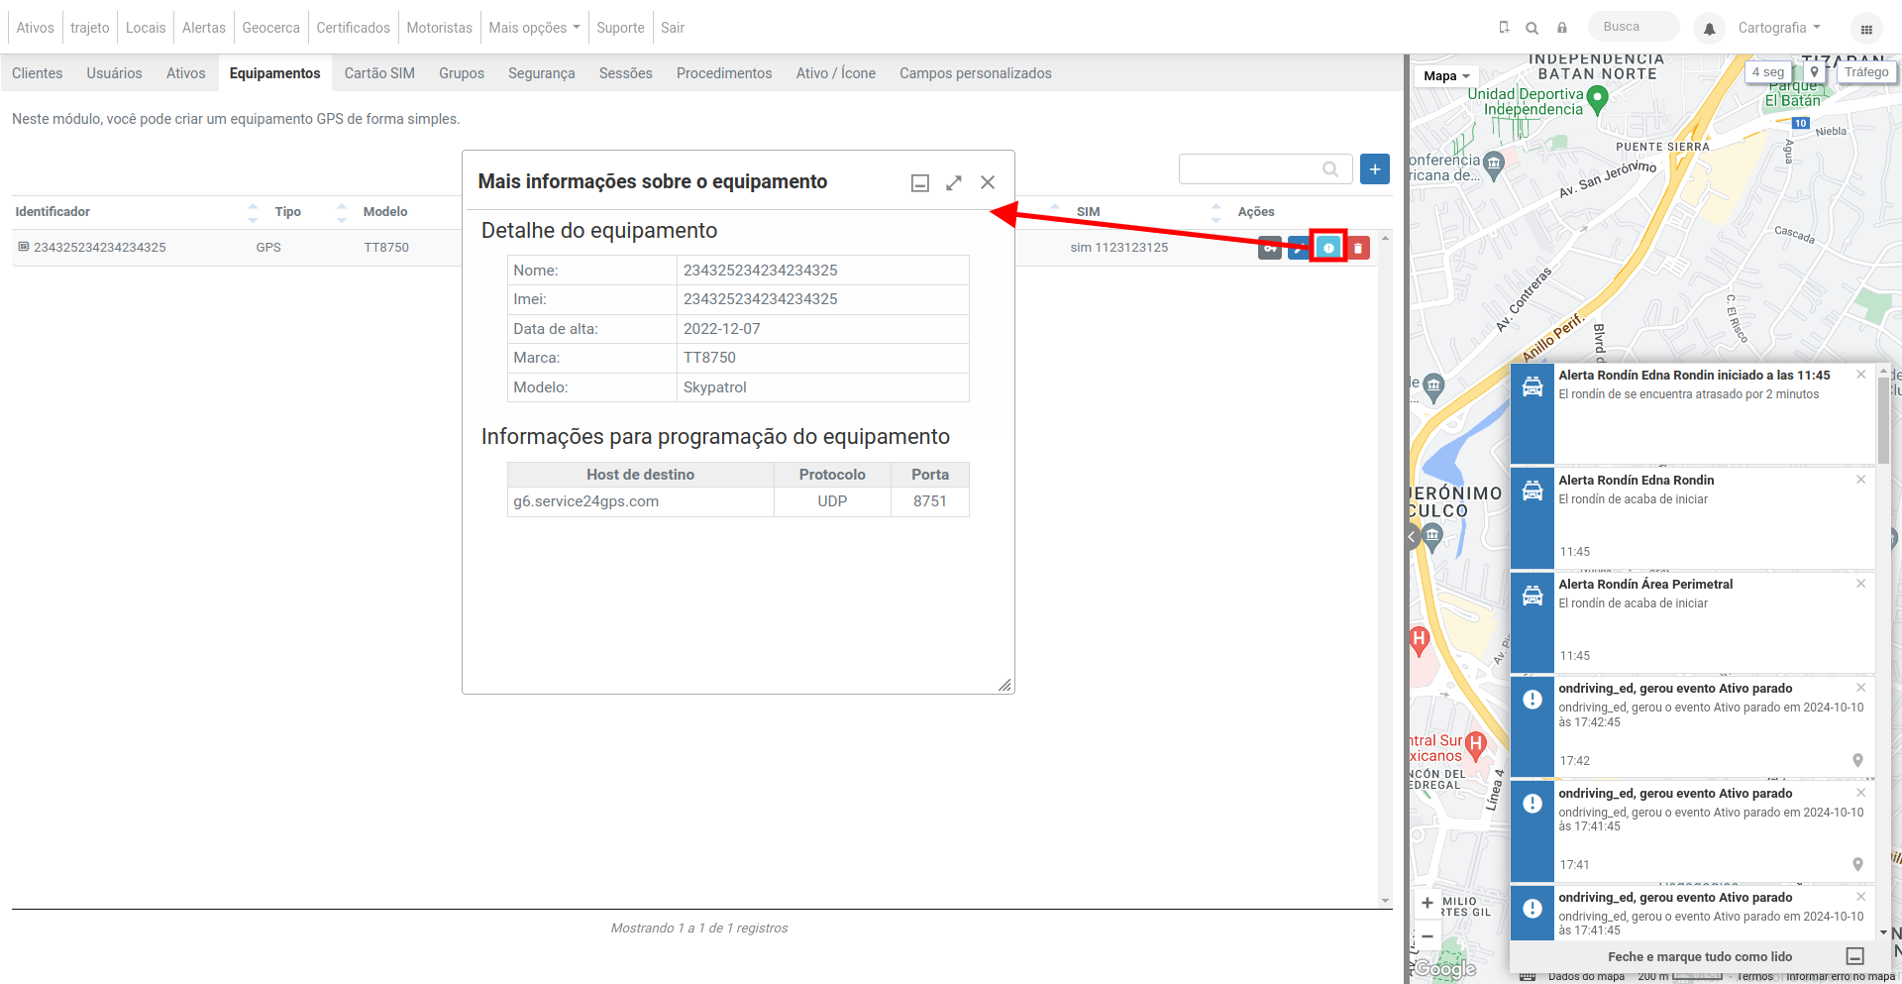Expand the Mais opções menu
The image size is (1902, 984).
click(534, 28)
